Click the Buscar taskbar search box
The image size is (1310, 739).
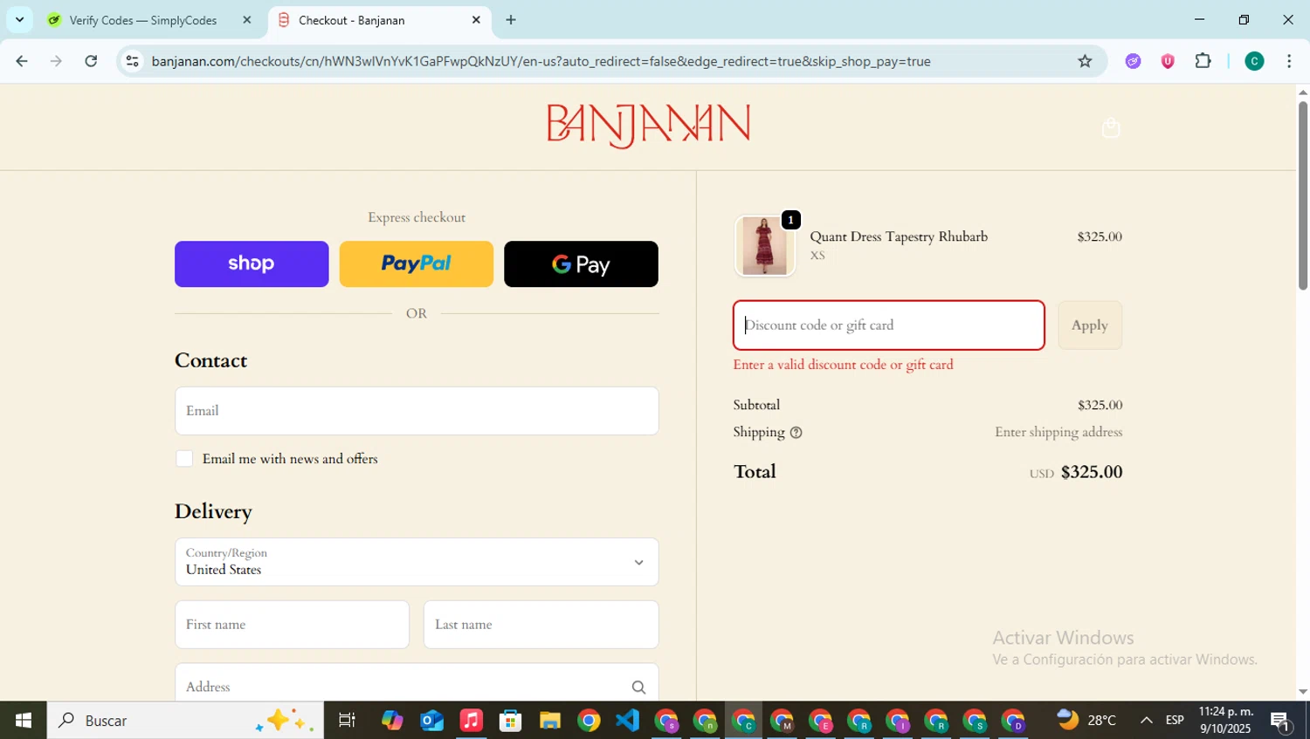coord(185,721)
